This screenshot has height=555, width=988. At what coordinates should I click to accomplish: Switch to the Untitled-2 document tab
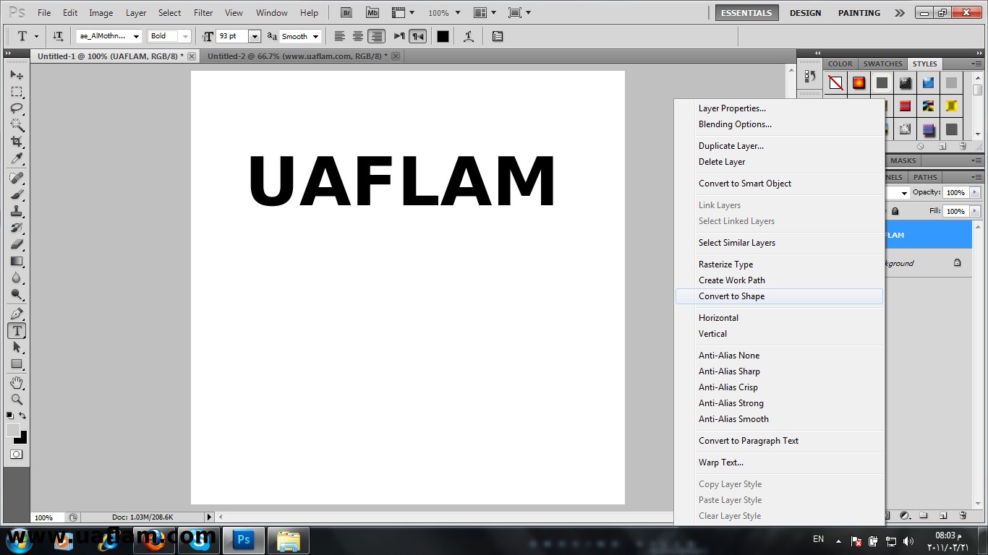(297, 56)
